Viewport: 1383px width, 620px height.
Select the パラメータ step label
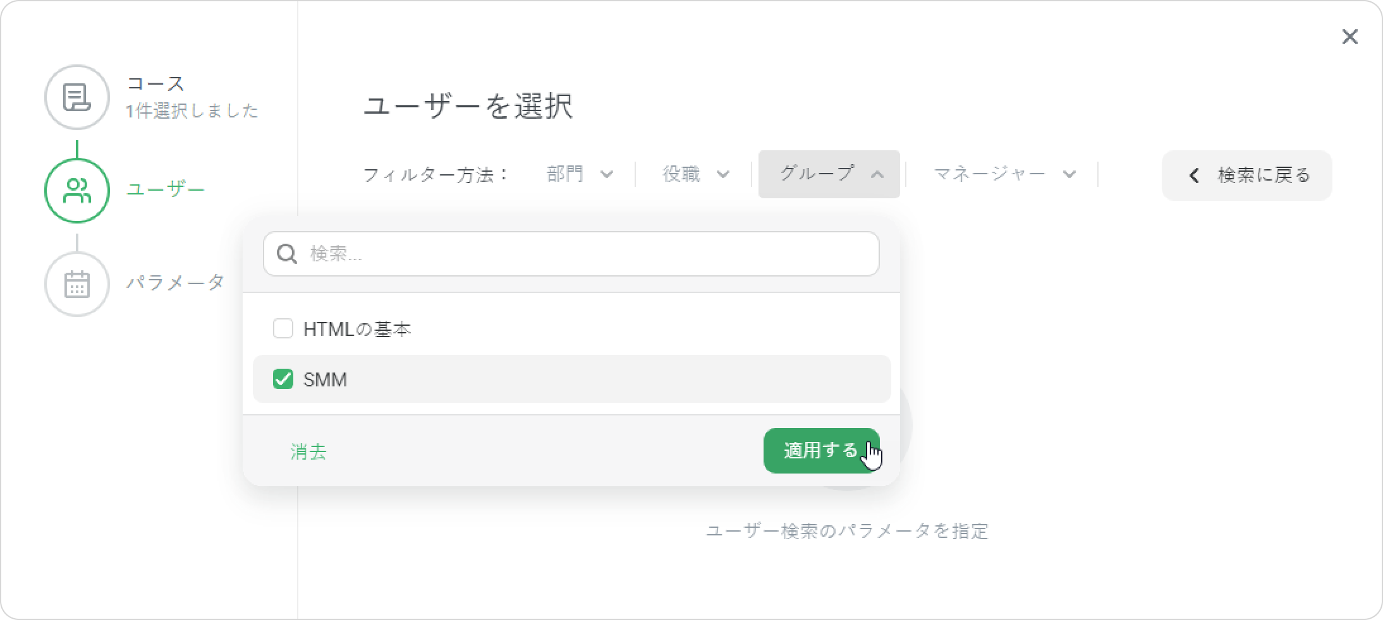pos(176,282)
